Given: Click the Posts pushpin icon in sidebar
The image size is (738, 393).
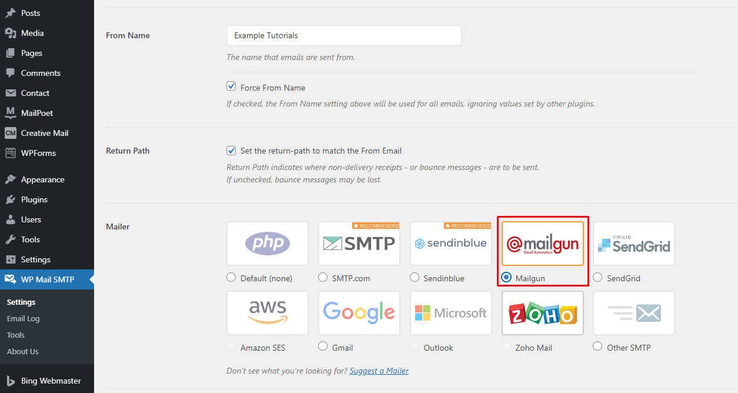Looking at the screenshot, I should coord(10,13).
